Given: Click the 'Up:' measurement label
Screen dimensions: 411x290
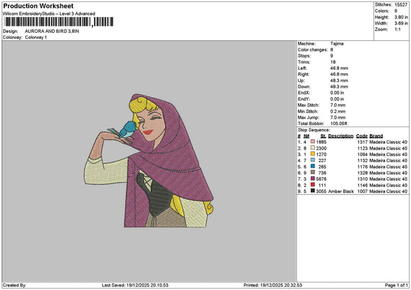Looking at the screenshot, I should (x=301, y=81).
